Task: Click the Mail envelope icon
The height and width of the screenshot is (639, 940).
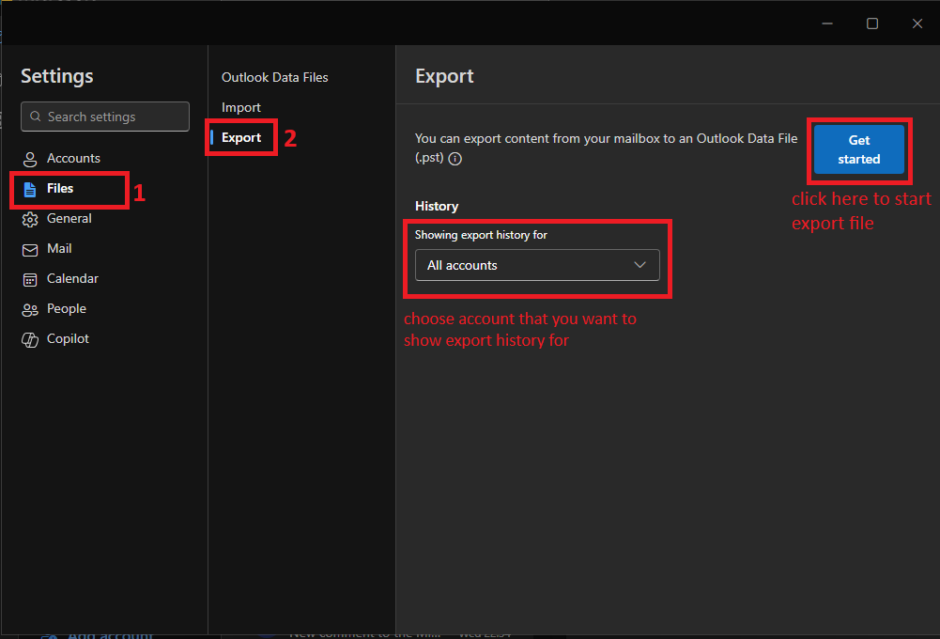Action: pyautogui.click(x=29, y=250)
